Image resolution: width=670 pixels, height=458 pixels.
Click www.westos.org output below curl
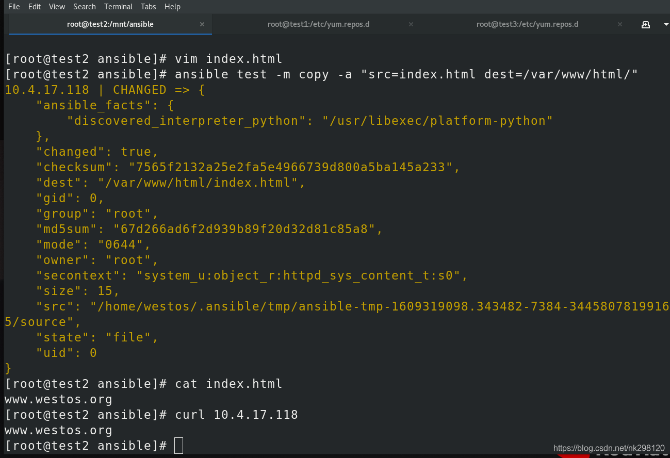pos(58,430)
